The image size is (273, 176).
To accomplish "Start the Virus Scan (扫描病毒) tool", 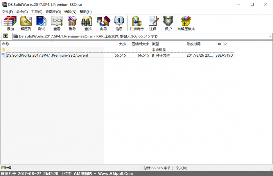I will (x=137, y=23).
